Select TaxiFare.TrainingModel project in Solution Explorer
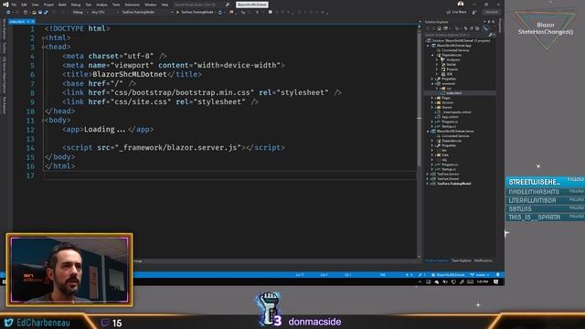This screenshot has width=585, height=329. click(x=454, y=184)
